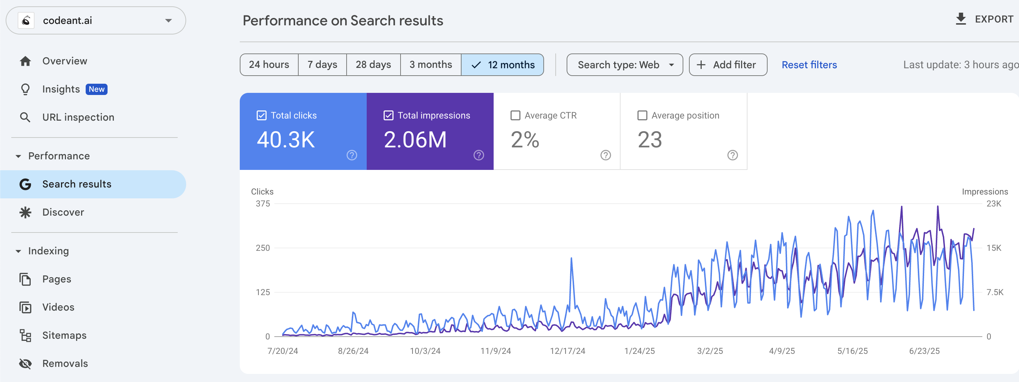Check the Average CTR checkbox
Screen dimensions: 1019x382
pyautogui.click(x=515, y=115)
